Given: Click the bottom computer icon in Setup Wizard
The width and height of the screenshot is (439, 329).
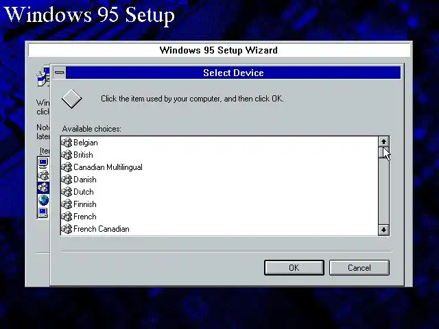Looking at the screenshot, I should pos(43,213).
